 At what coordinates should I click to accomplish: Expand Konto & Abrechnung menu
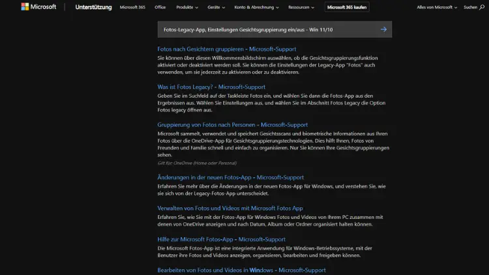[x=256, y=7]
